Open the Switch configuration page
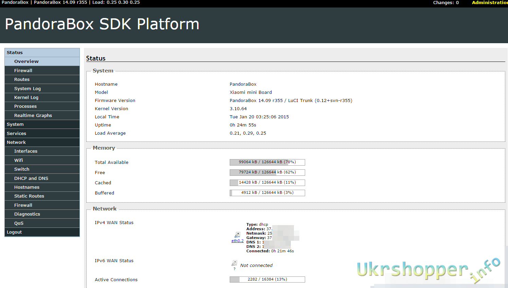 click(42, 169)
